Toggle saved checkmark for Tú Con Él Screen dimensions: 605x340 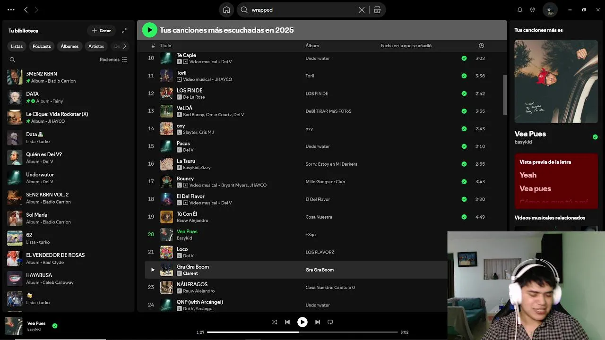464,217
